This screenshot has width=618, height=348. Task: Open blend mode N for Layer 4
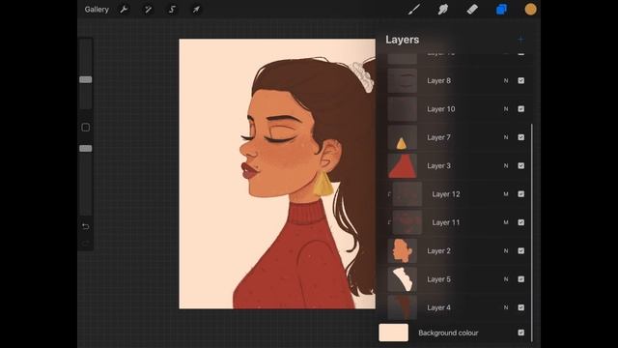[506, 307]
